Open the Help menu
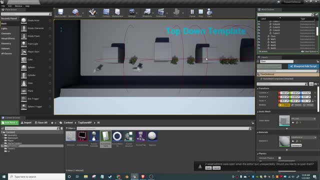320x180 pixels. click(27, 6)
